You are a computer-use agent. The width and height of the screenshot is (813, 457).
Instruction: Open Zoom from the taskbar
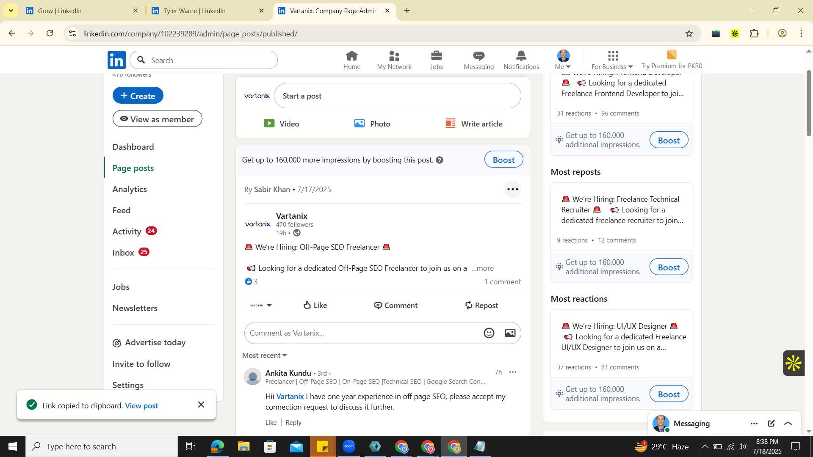click(x=348, y=446)
